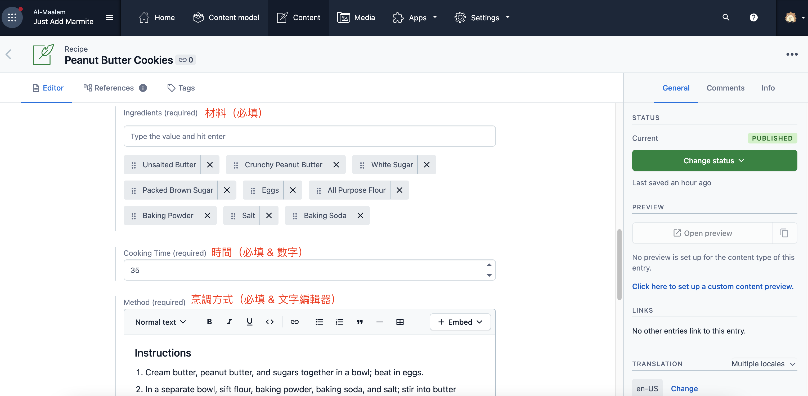Insert a horizontal rule

(380, 322)
